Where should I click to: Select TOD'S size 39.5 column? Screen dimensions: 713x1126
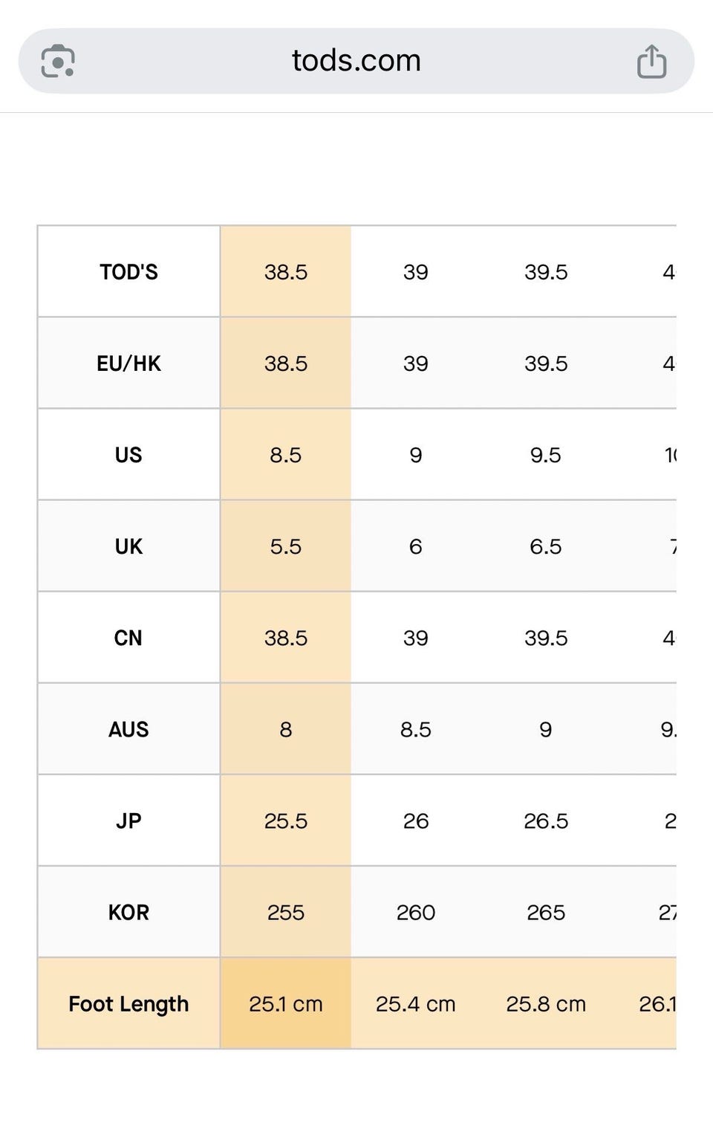(546, 272)
